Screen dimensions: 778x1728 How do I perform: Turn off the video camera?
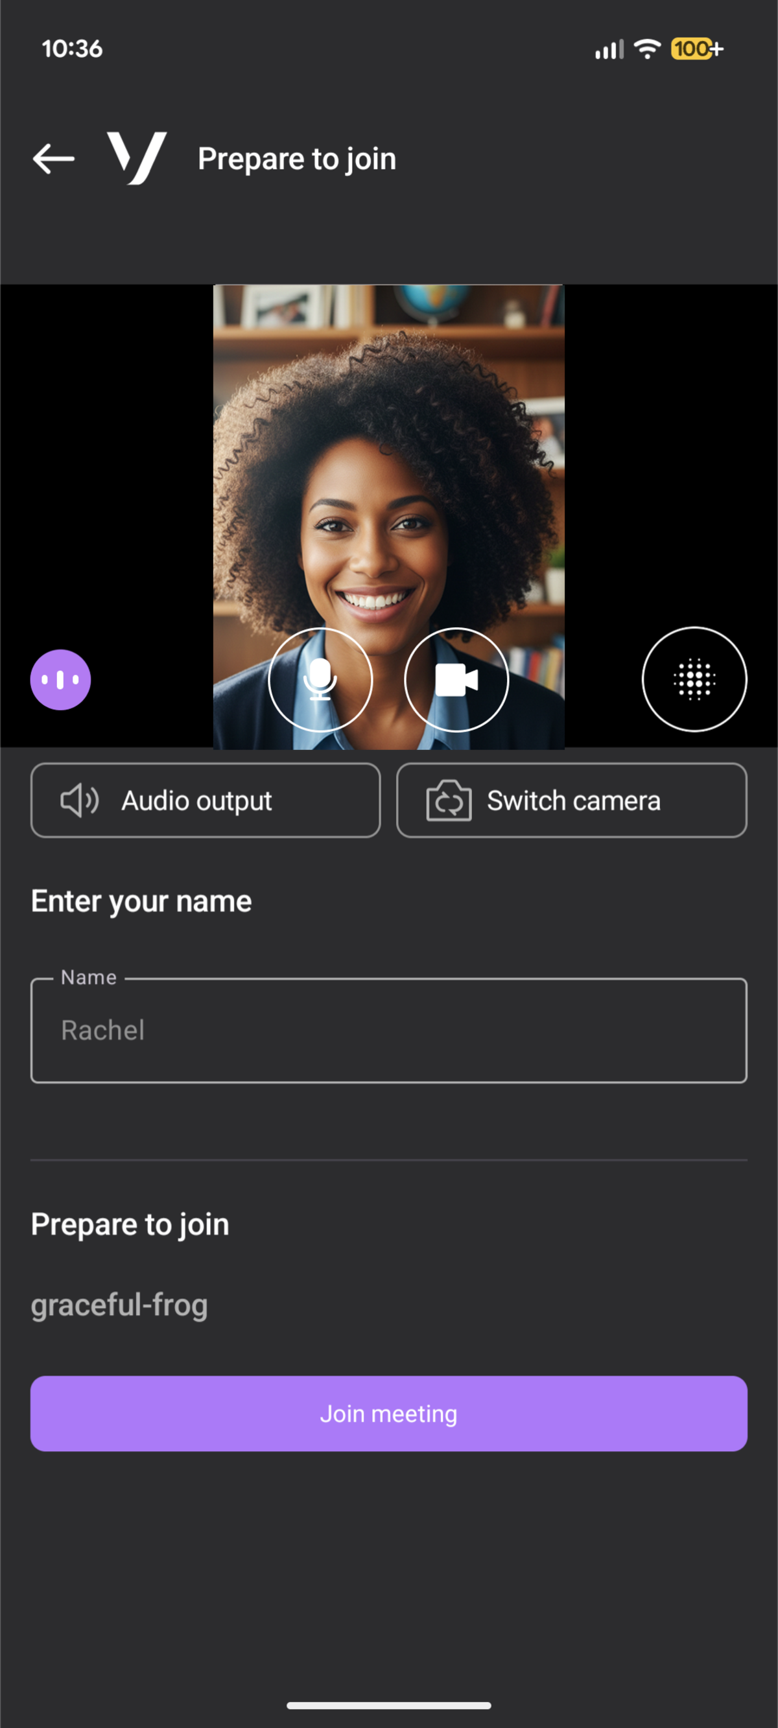456,679
